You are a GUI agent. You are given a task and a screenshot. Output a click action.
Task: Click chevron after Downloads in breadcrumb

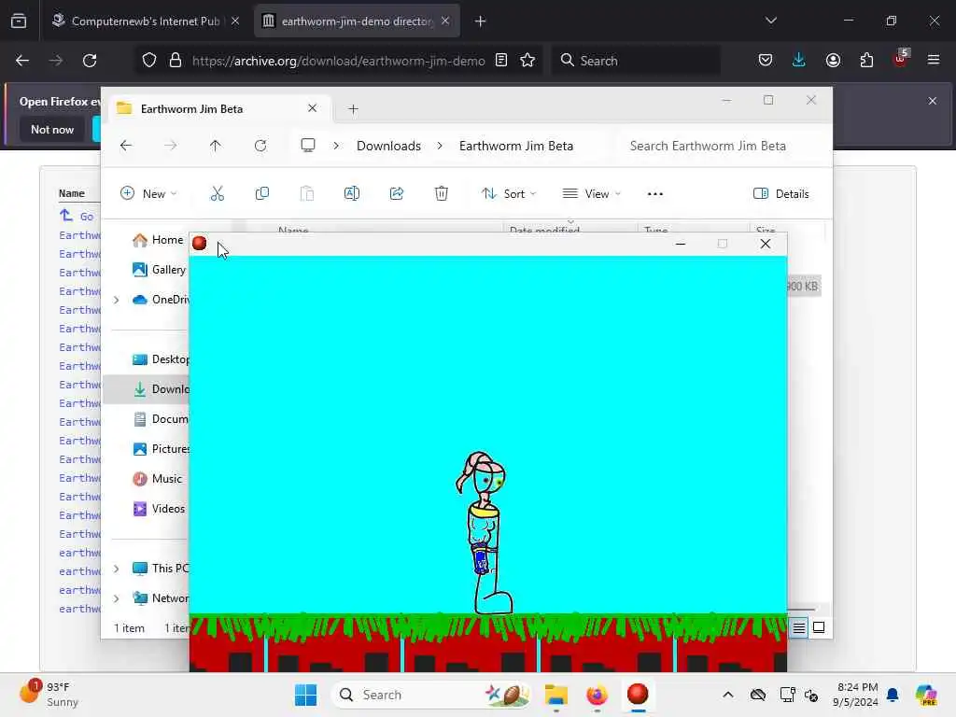440,146
